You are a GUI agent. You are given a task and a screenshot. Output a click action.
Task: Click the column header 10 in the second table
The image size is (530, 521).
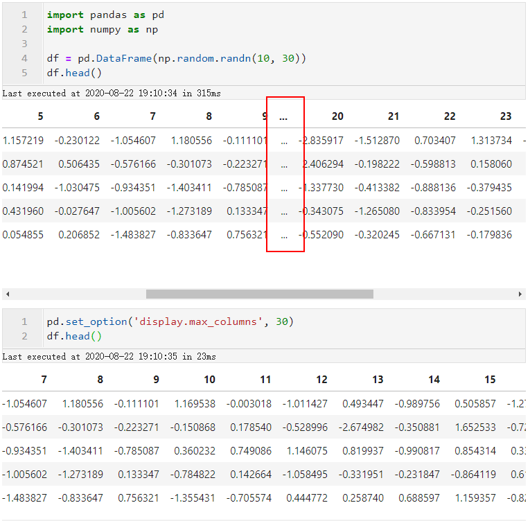(209, 380)
